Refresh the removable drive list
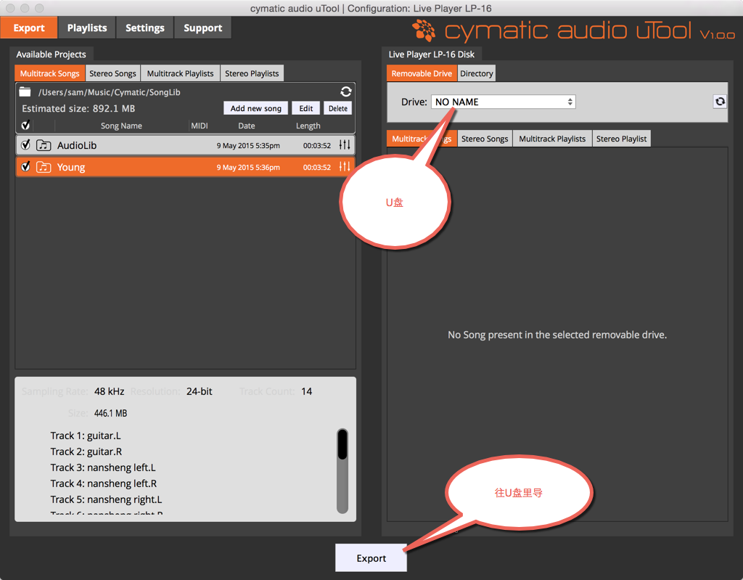This screenshot has height=580, width=743. [x=720, y=102]
